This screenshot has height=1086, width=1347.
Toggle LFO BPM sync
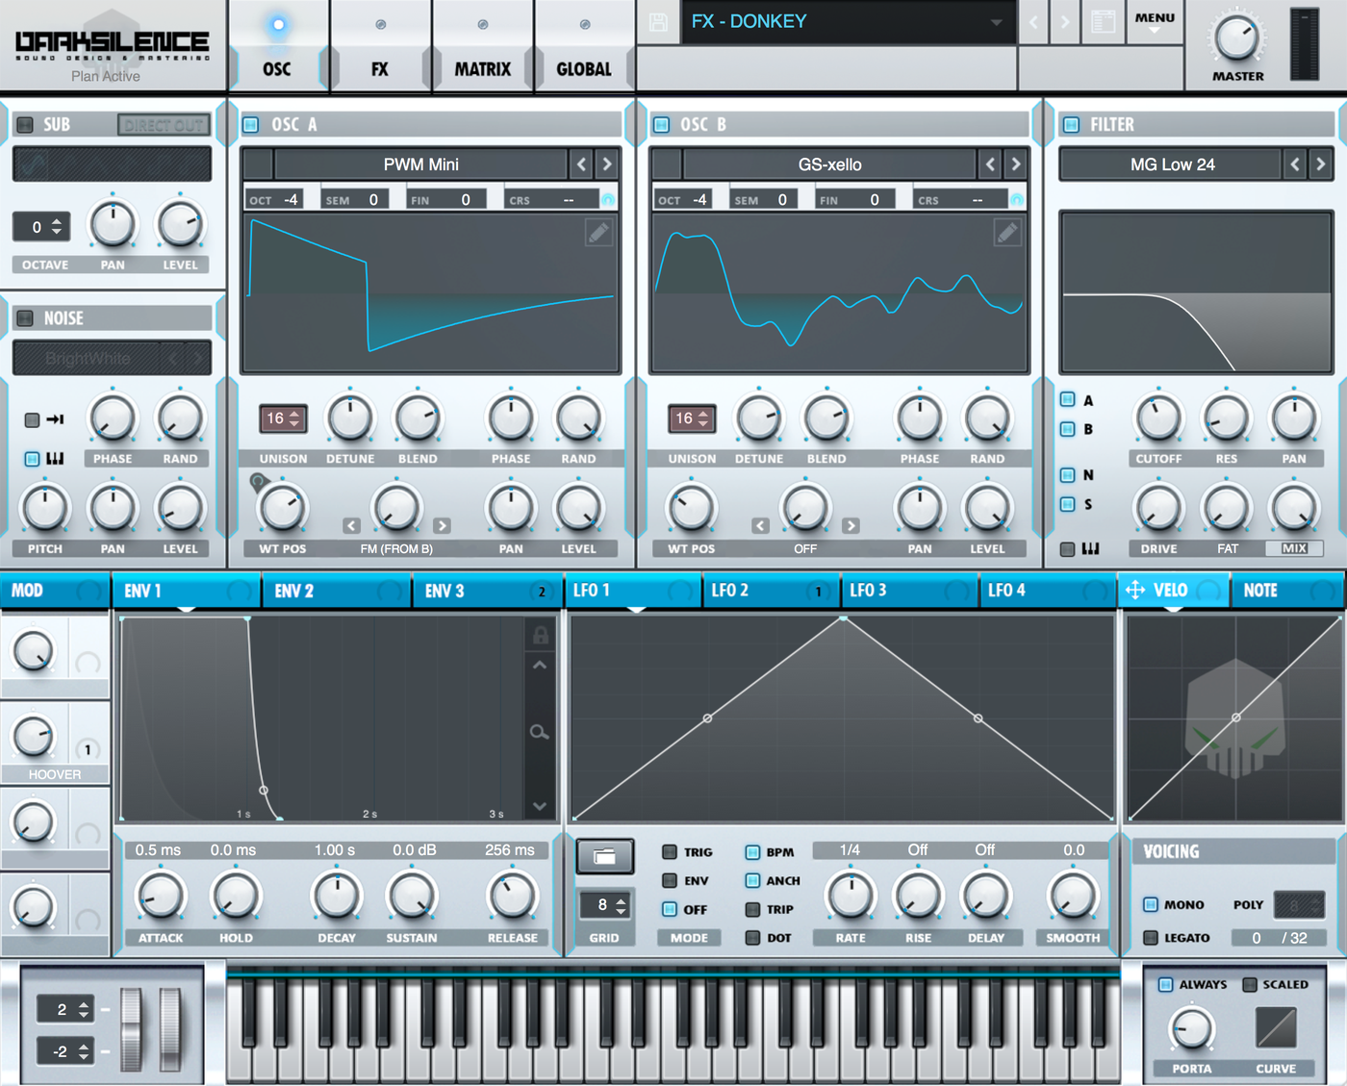[x=752, y=851]
